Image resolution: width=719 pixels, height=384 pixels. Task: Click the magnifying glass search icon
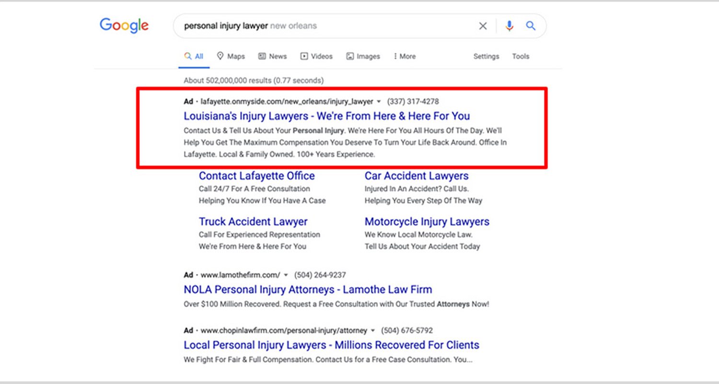tap(531, 26)
